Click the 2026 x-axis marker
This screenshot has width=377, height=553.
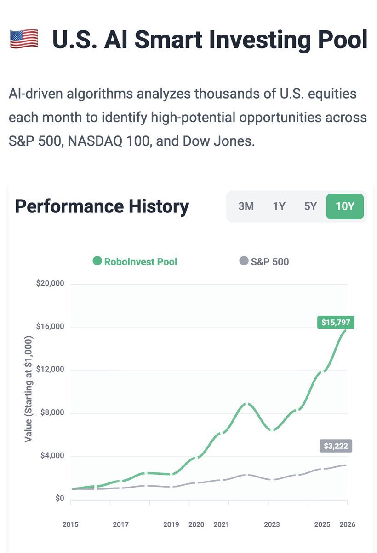pos(347,524)
